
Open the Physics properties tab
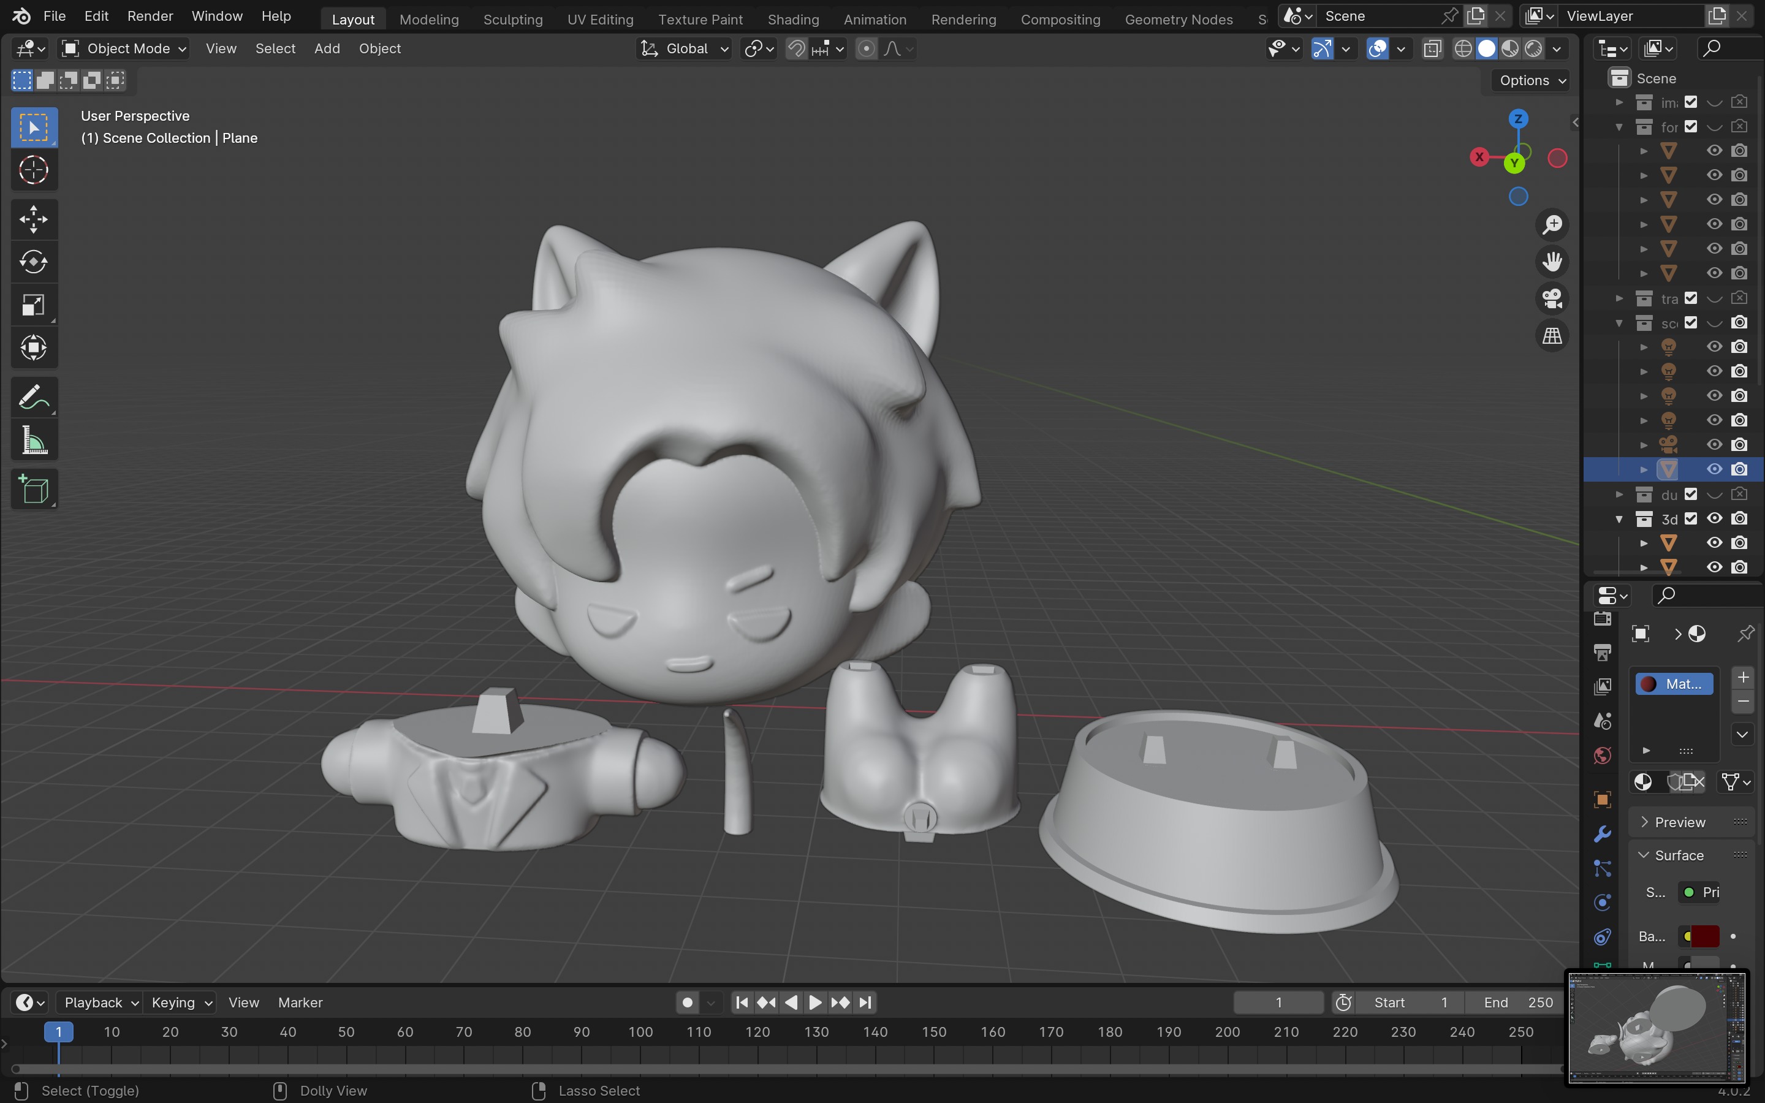pos(1603,903)
